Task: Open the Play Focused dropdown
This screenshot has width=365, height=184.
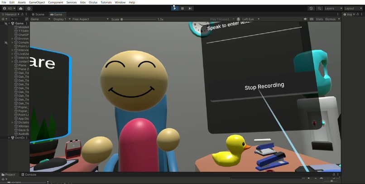Action: click(x=222, y=19)
